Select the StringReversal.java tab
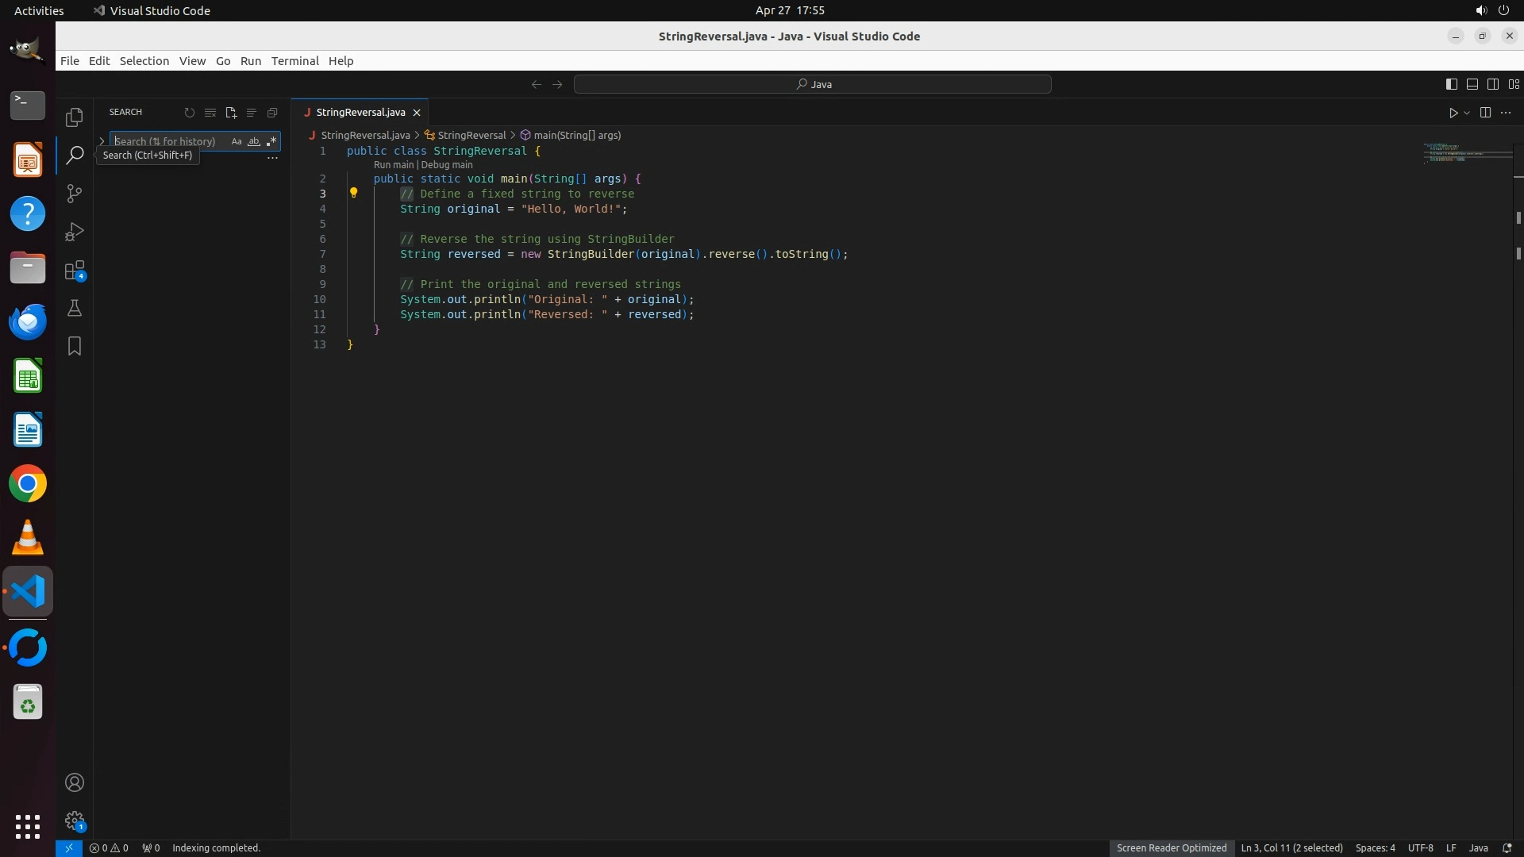Image resolution: width=1524 pixels, height=857 pixels. 360,113
